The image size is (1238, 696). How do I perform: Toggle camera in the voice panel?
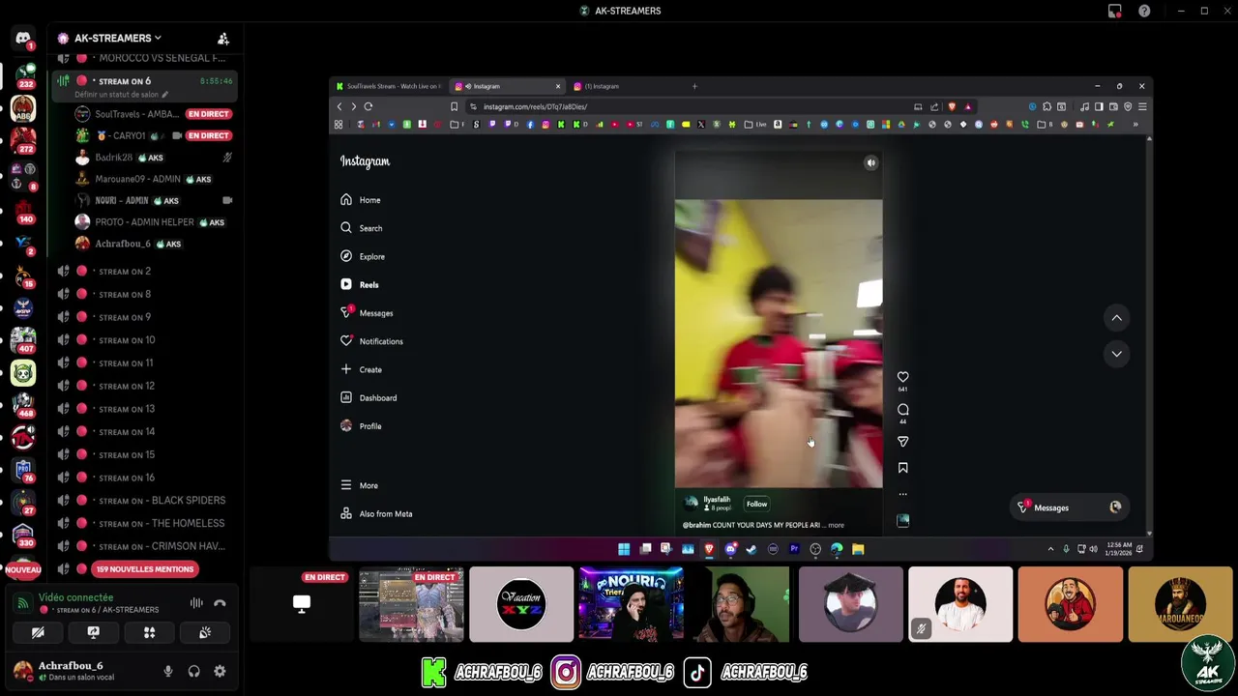pos(38,632)
